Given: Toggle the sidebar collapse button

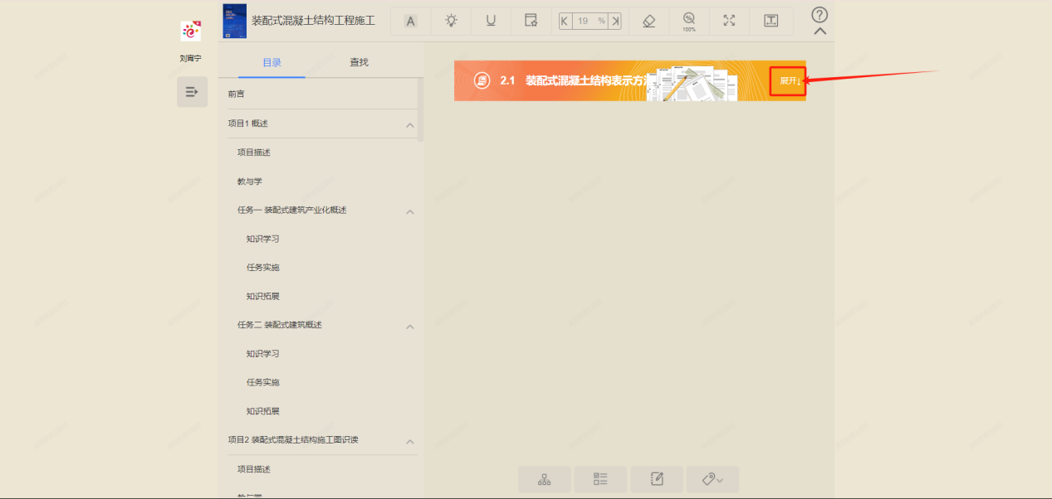Looking at the screenshot, I should [x=192, y=92].
